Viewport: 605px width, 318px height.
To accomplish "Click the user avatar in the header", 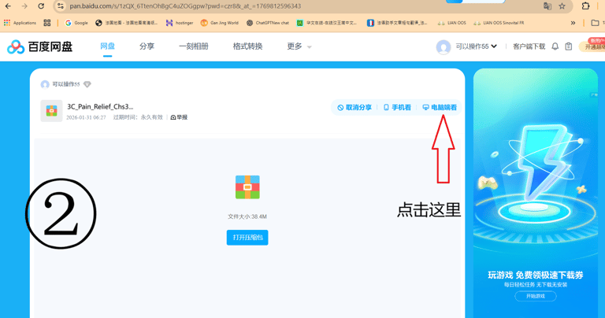I will (x=444, y=46).
